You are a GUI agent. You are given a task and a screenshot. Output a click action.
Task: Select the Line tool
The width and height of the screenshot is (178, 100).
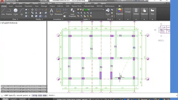[x=3, y=12]
